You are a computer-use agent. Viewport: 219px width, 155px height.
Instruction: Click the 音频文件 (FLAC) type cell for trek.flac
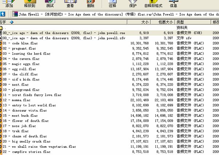[x=190, y=131]
